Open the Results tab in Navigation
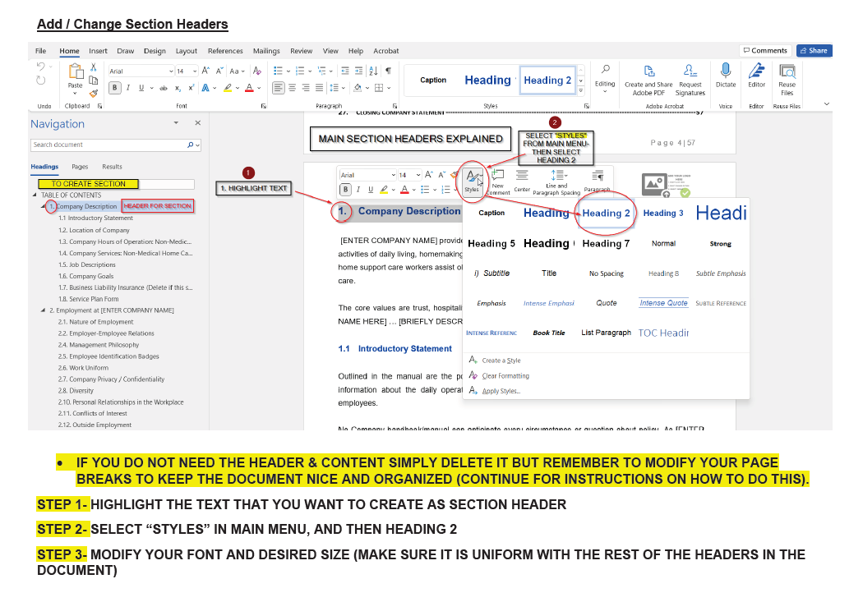The height and width of the screenshot is (602, 863). pyautogui.click(x=113, y=167)
